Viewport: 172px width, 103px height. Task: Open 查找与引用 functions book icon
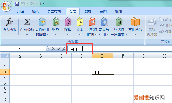tap(104, 22)
